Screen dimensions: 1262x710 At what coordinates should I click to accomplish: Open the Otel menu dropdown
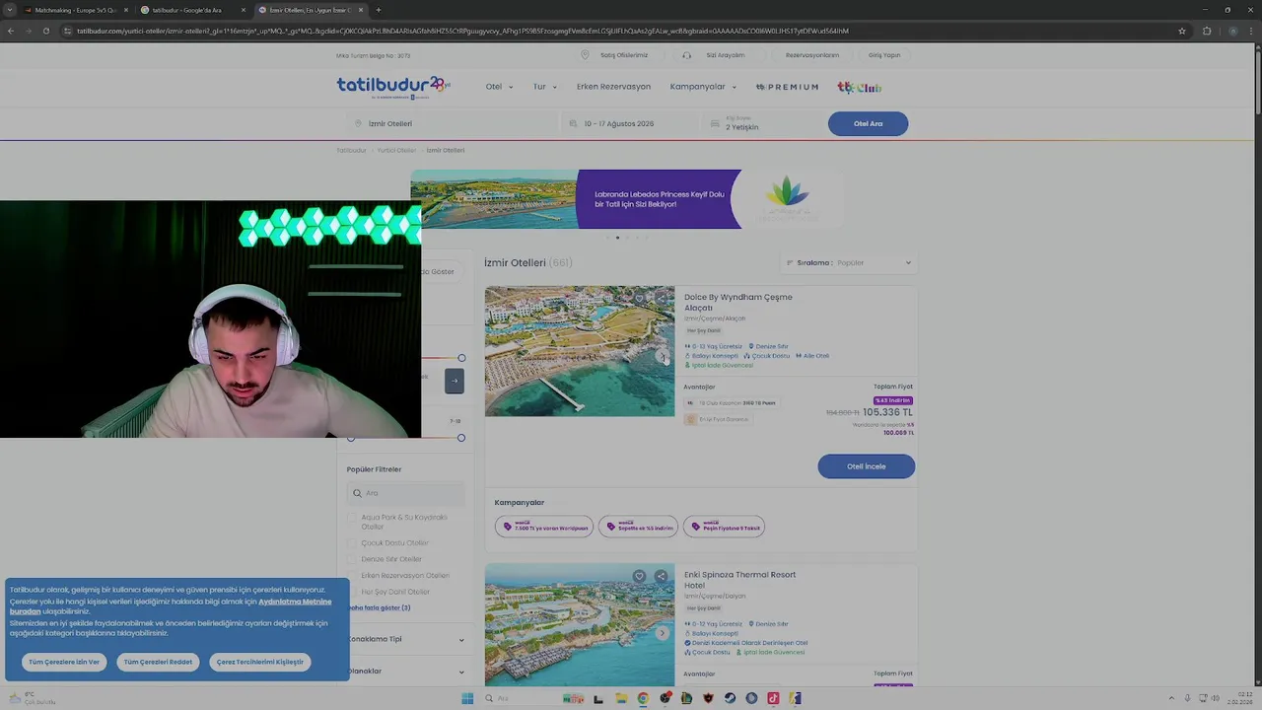499,87
